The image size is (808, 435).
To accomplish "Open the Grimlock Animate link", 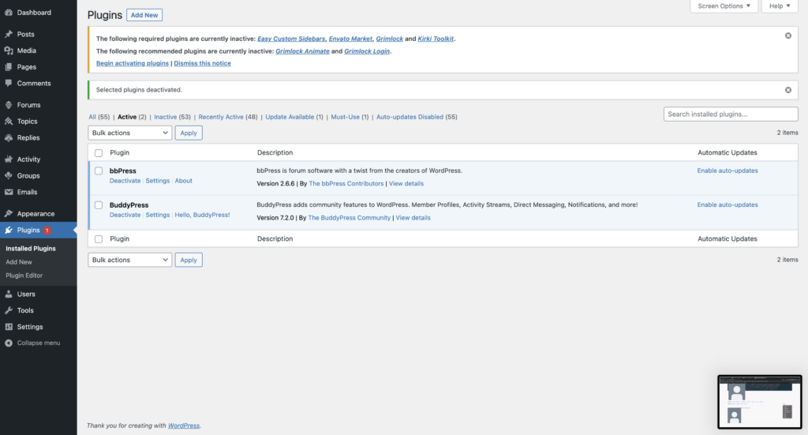I will click(302, 51).
